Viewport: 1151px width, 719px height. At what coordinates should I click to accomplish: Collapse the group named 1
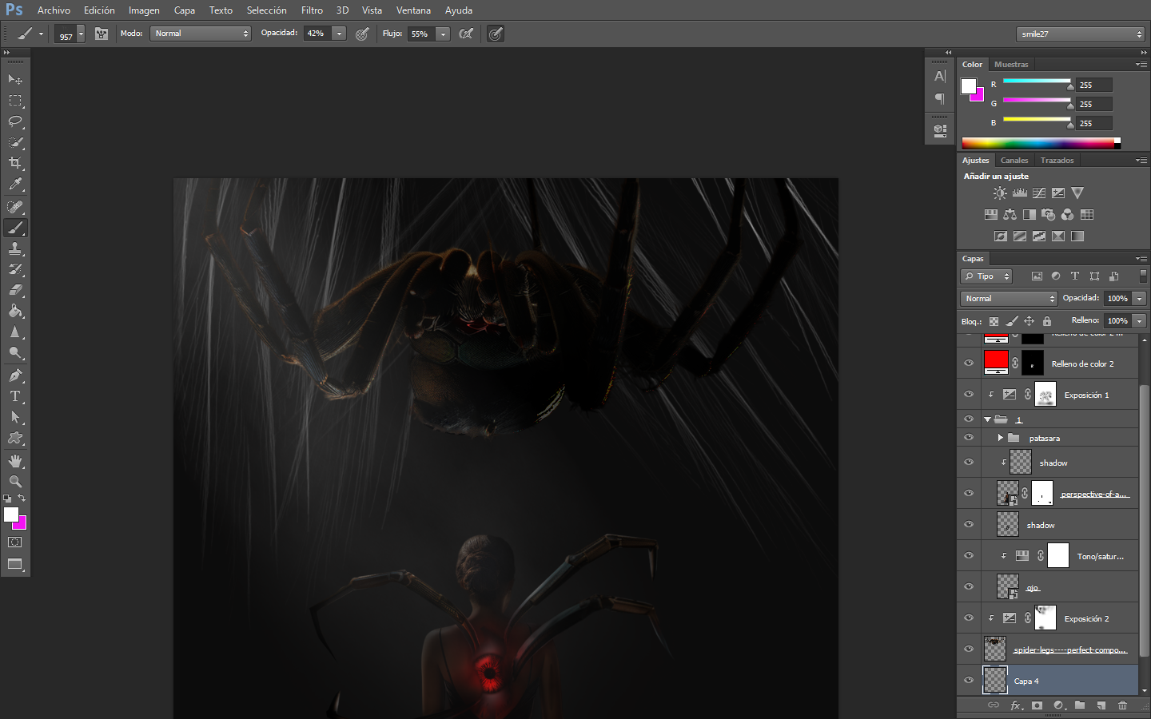pos(987,419)
